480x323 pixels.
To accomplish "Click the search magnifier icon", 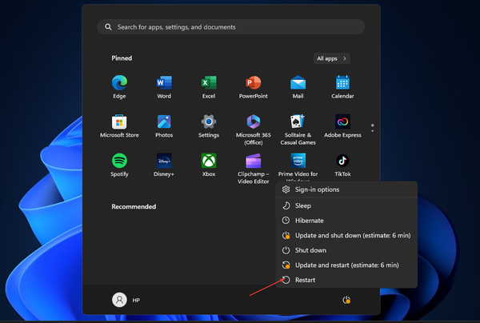I will click(x=108, y=27).
